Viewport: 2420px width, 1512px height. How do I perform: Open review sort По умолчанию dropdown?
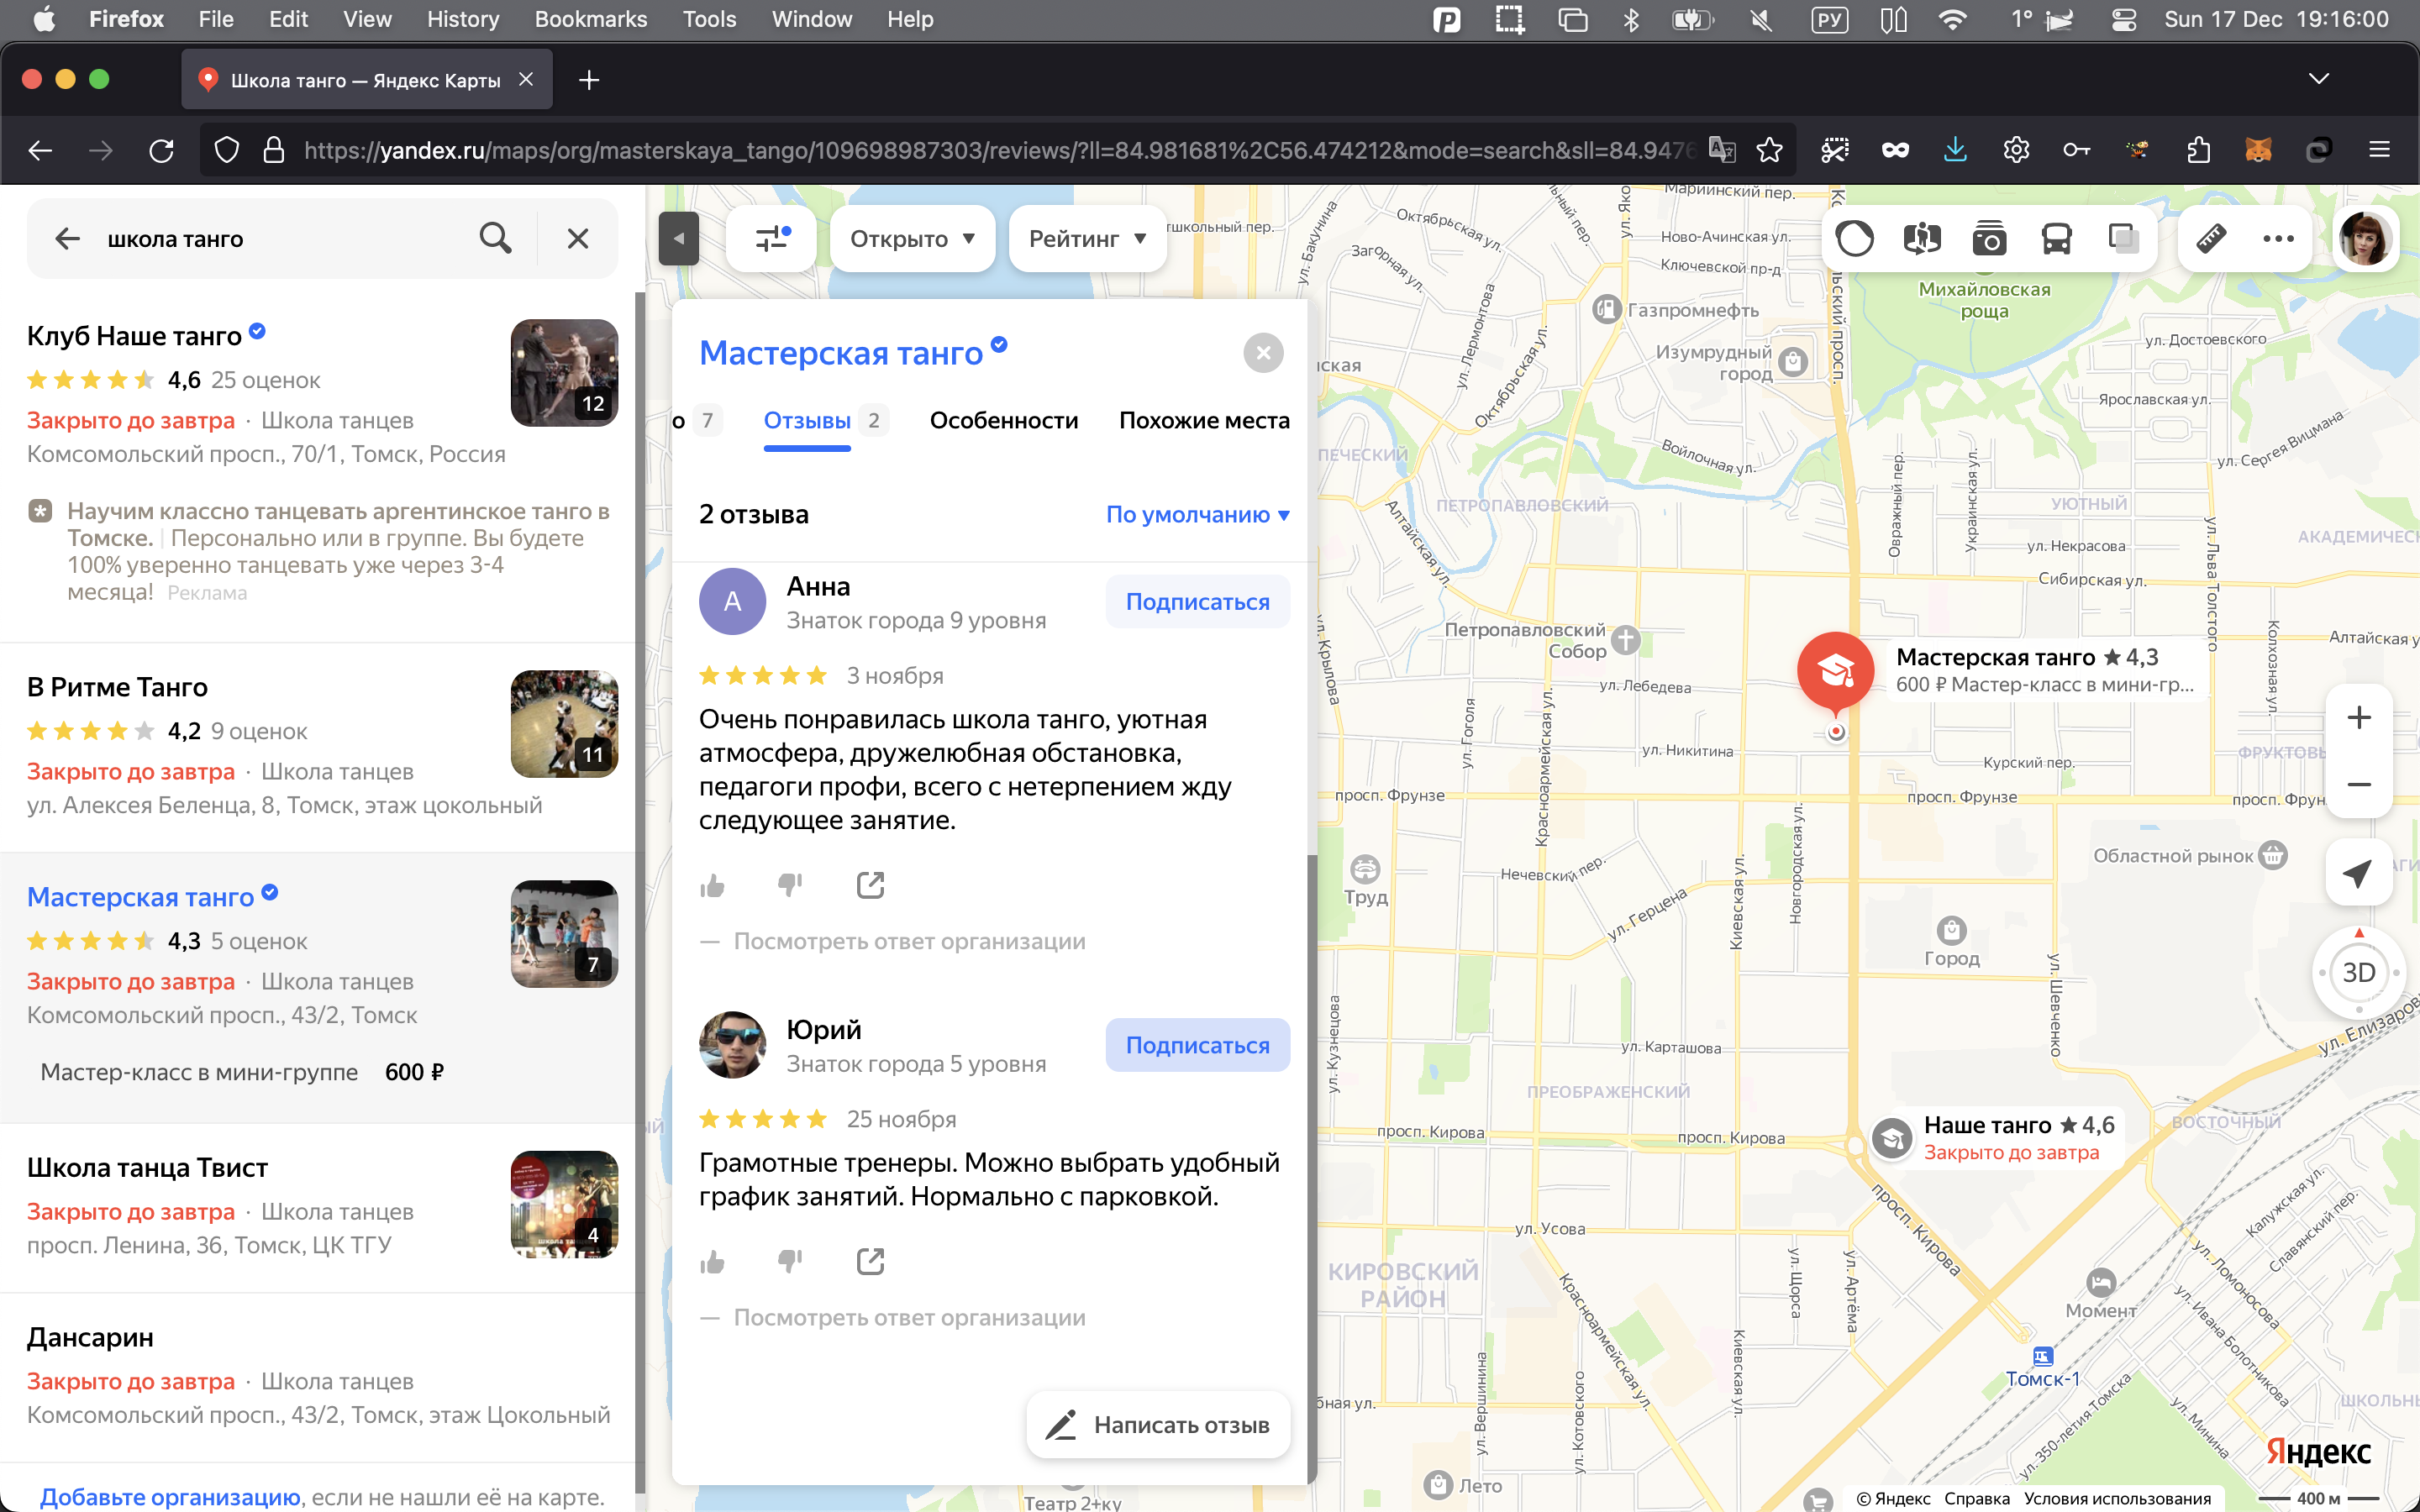[1198, 515]
